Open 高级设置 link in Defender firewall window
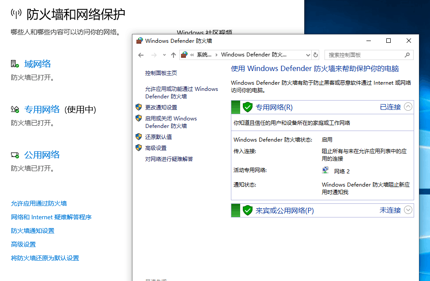 156,148
